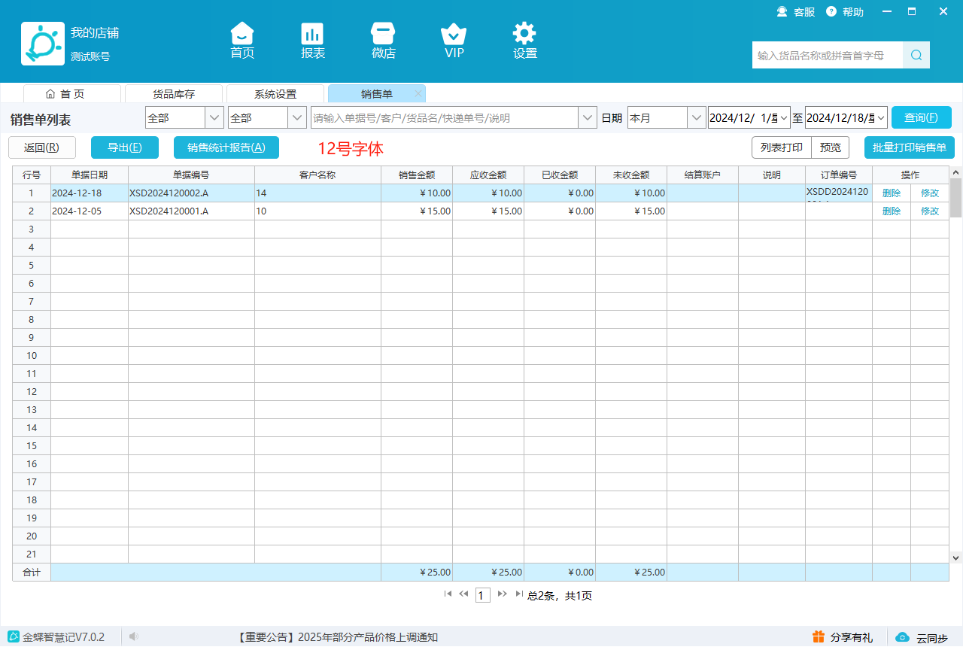Open the VIP icon
Viewport: 963px width, 647px height.
coord(454,41)
